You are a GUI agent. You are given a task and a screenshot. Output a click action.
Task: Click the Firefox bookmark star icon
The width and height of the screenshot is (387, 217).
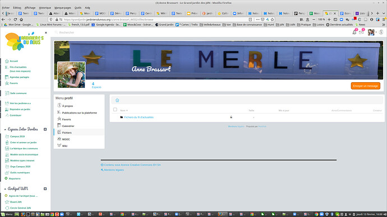coord(272,20)
